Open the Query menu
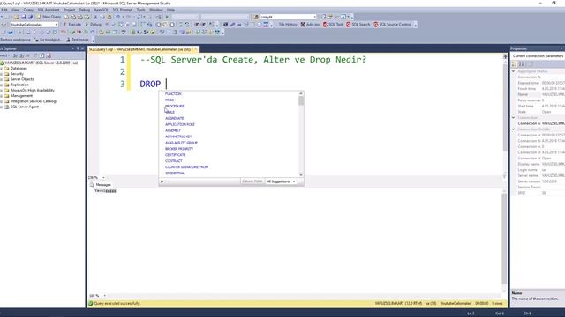The height and width of the screenshot is (317, 565). click(x=28, y=10)
